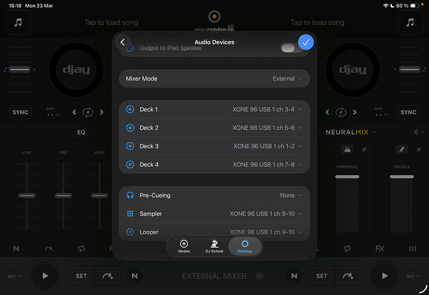Adjust the MID EQ slider
The height and width of the screenshot is (295, 429).
(x=63, y=196)
